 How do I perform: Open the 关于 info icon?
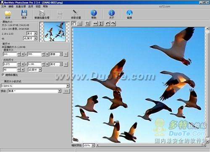click(x=112, y=13)
